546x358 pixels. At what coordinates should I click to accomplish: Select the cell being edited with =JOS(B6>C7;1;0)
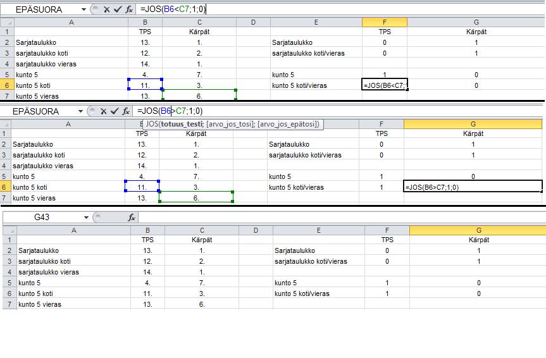click(473, 187)
